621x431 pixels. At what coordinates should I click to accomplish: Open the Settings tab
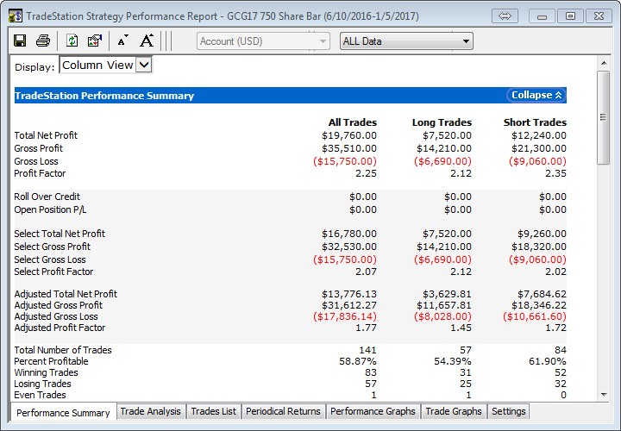(x=508, y=412)
